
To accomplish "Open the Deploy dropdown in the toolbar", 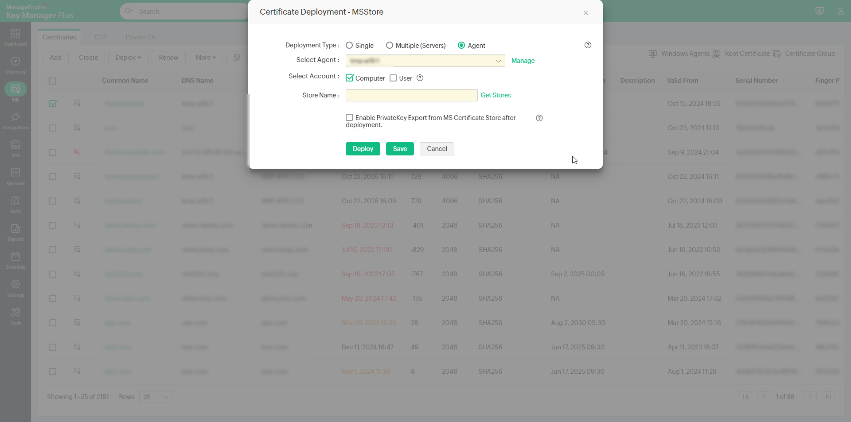I will (x=128, y=58).
